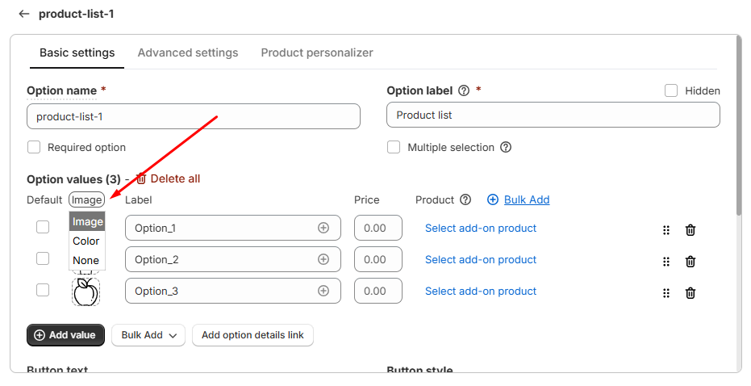This screenshot has width=751, height=386.
Task: Click the plus icon inside Option_1 label
Action: tap(323, 228)
